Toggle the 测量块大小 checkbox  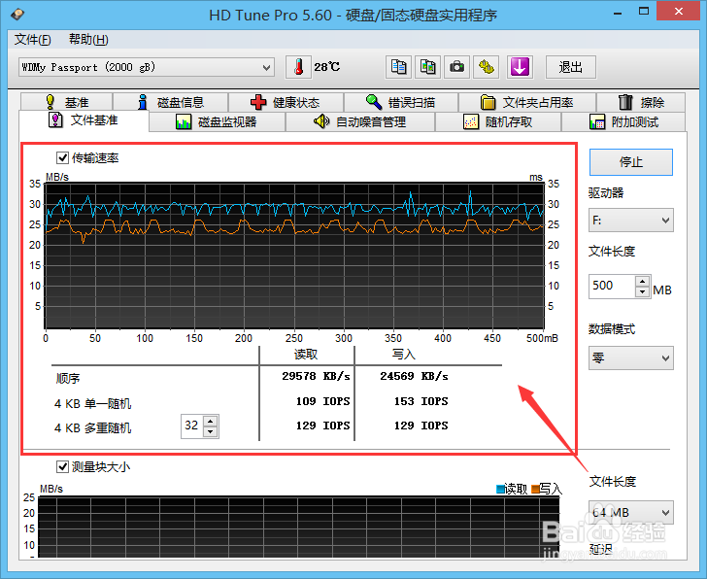62,466
